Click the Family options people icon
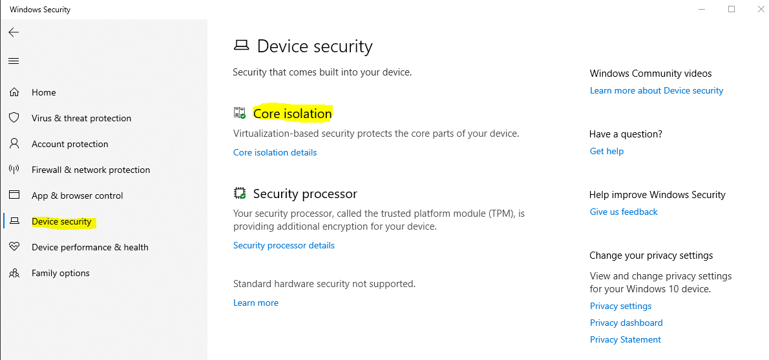The height and width of the screenshot is (360, 769). pyautogui.click(x=14, y=273)
